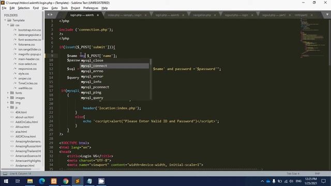Select mysql_info from autocomplete list
Image resolution: width=331 pixels, height=186 pixels.
pyautogui.click(x=115, y=82)
